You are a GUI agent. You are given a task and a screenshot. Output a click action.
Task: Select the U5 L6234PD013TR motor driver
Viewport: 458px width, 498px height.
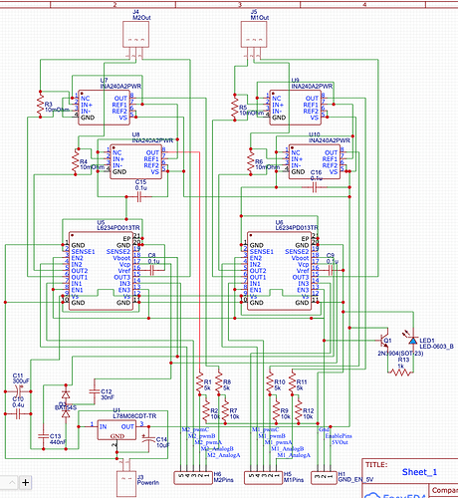101,271
